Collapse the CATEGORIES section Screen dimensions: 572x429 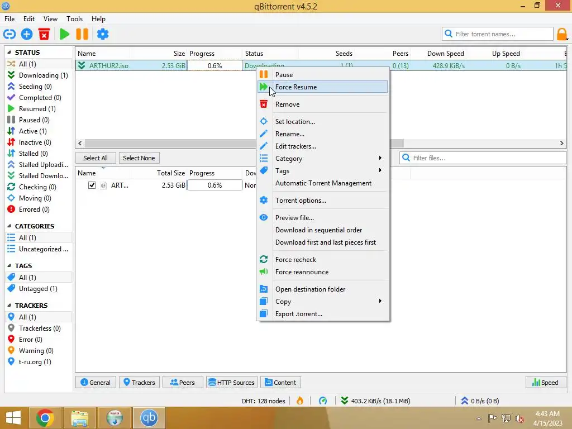9,226
